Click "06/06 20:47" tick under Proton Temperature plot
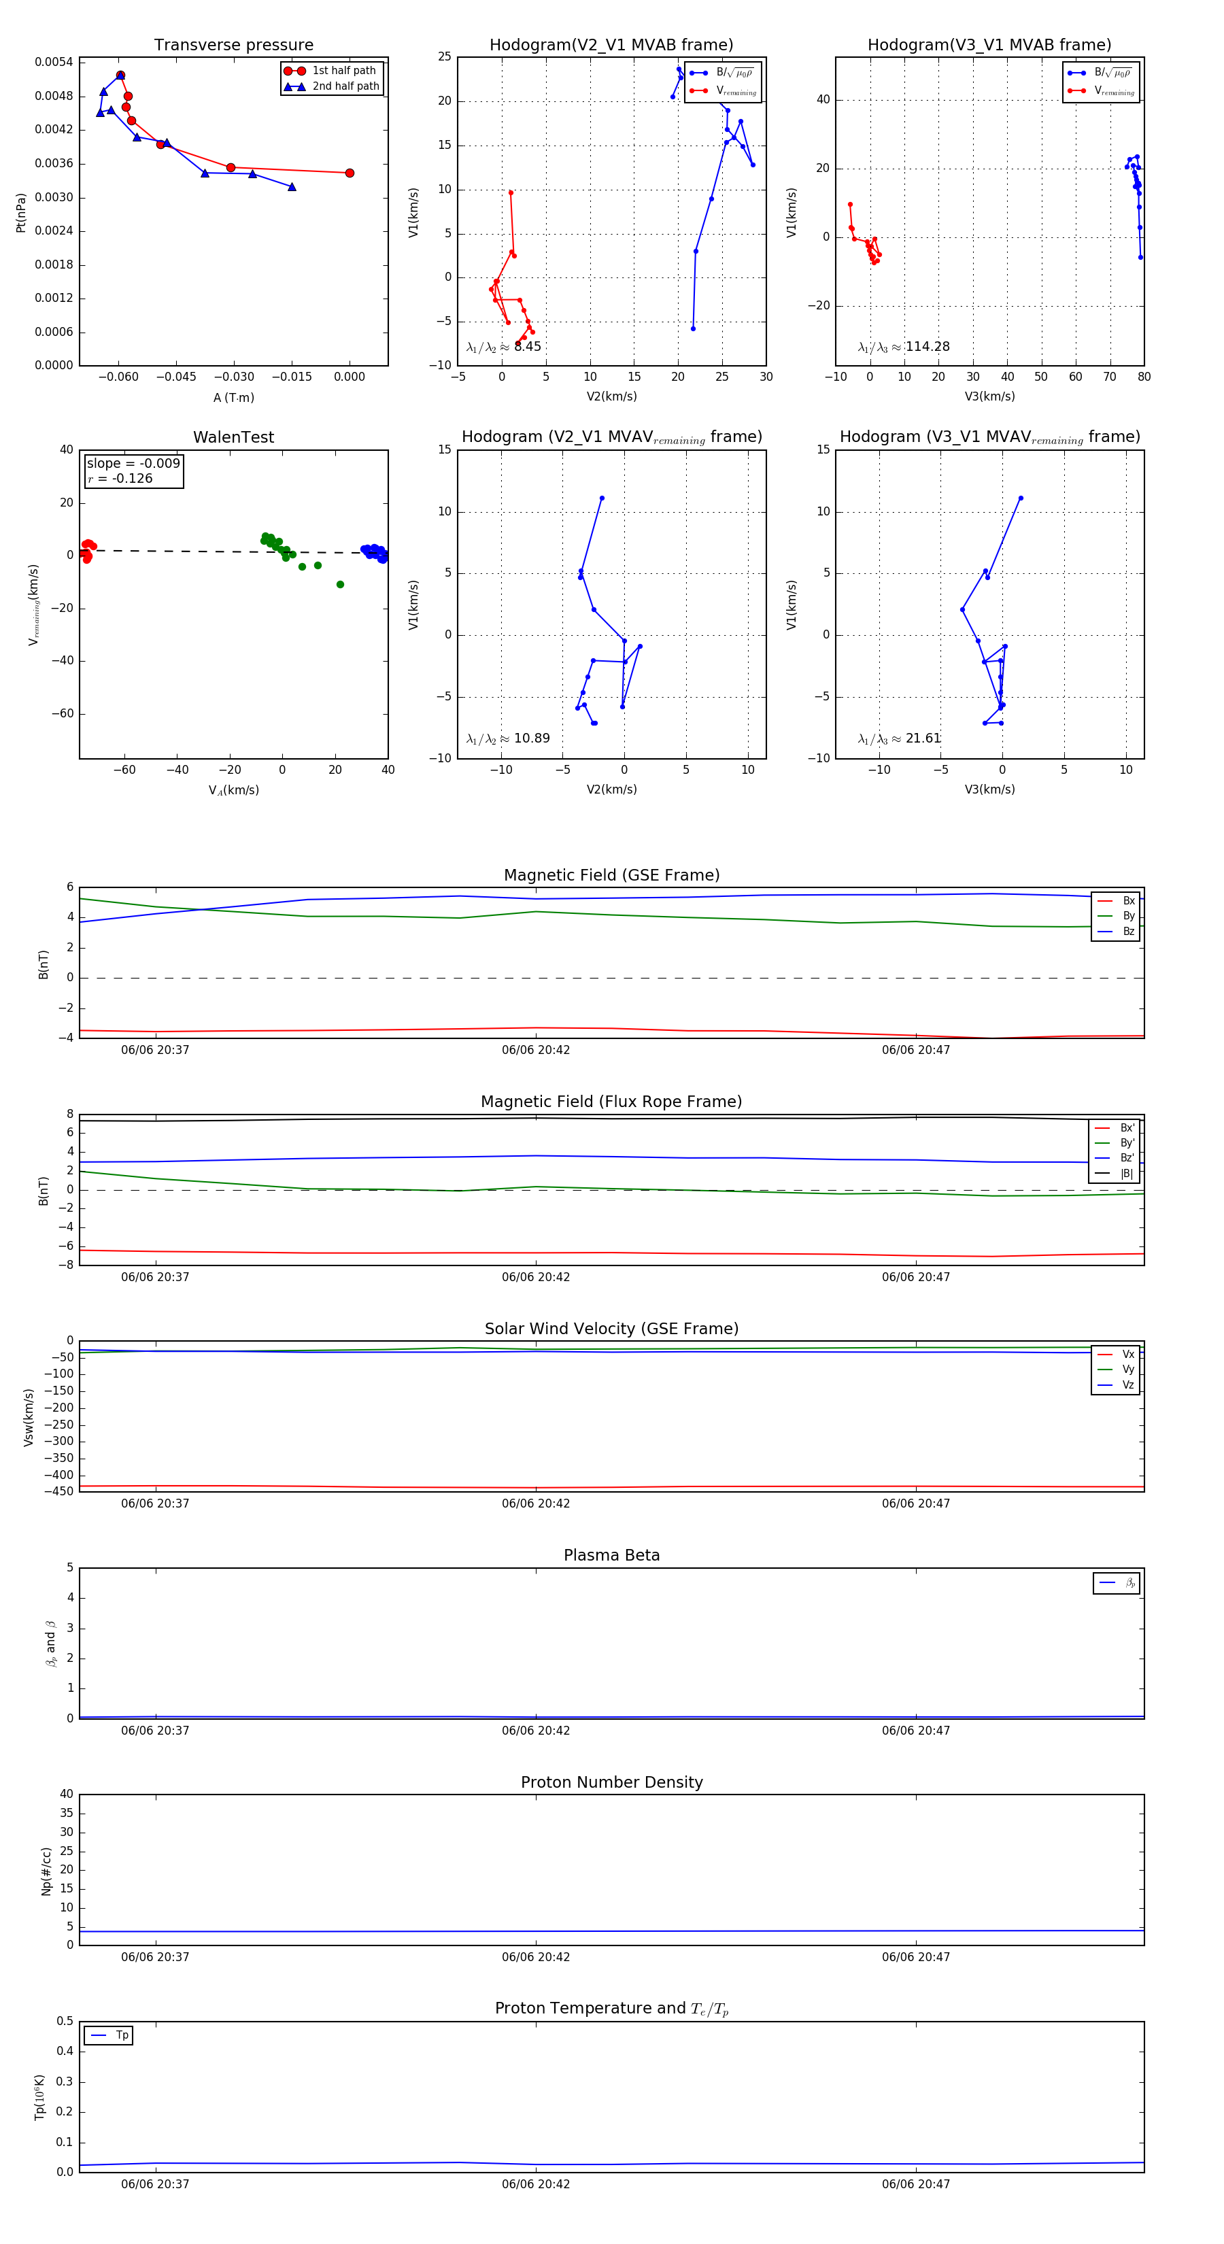The image size is (1224, 2244). click(x=915, y=2185)
